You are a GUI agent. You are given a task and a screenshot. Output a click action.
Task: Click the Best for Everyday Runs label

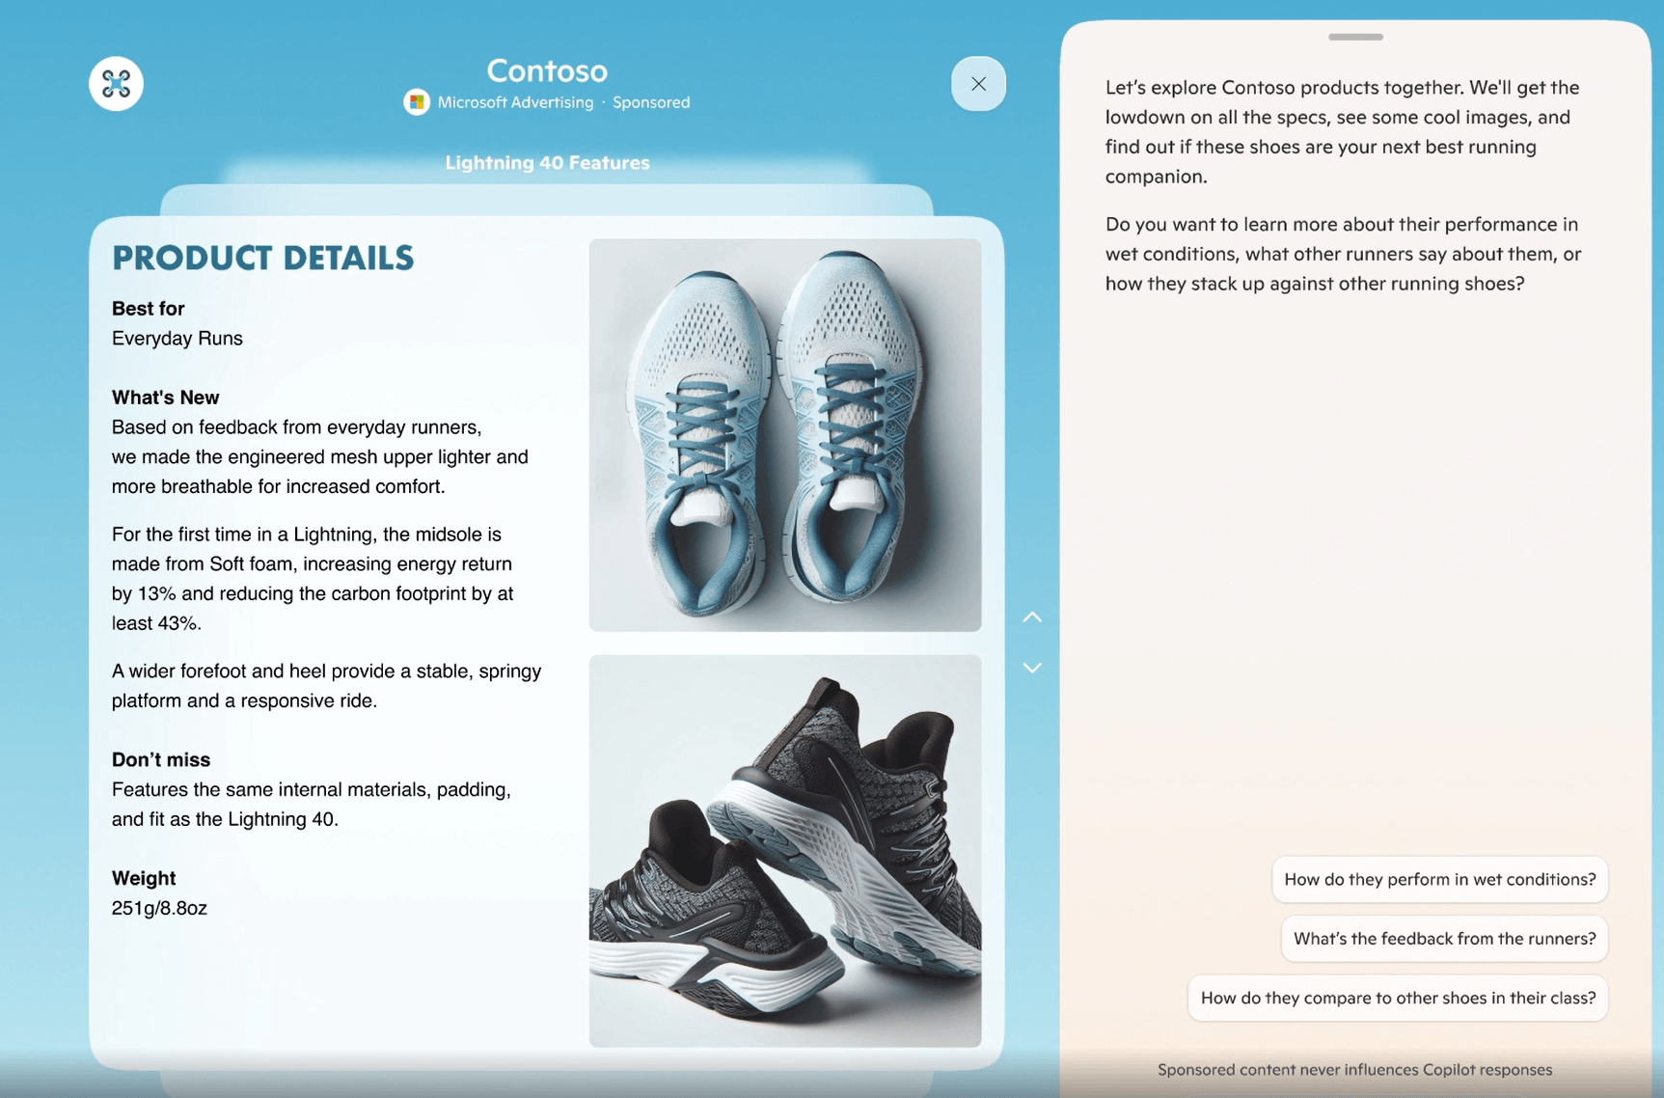coord(177,323)
